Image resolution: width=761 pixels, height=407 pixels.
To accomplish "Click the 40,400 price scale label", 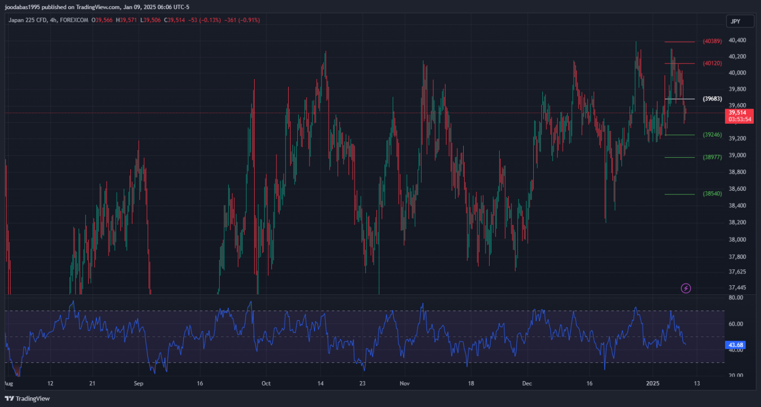I will [737, 40].
